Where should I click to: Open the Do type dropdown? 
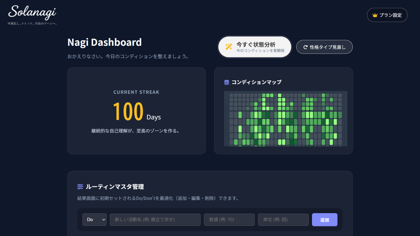(94, 220)
